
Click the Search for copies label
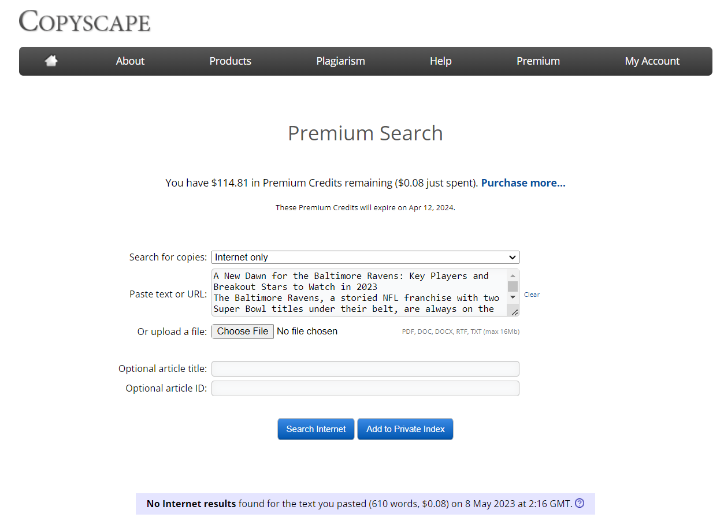point(168,257)
